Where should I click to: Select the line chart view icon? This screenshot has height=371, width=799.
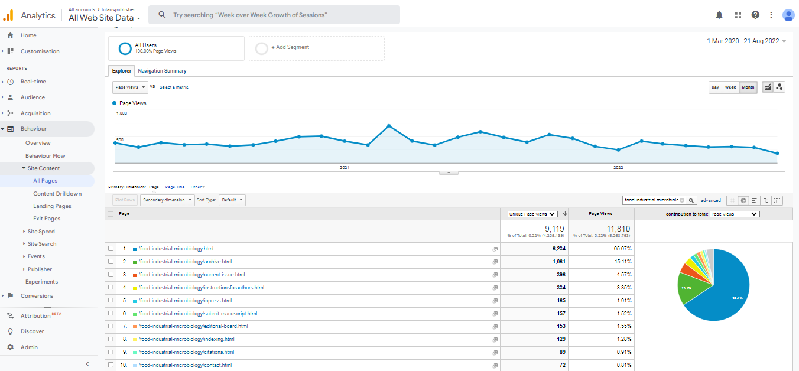pyautogui.click(x=768, y=87)
